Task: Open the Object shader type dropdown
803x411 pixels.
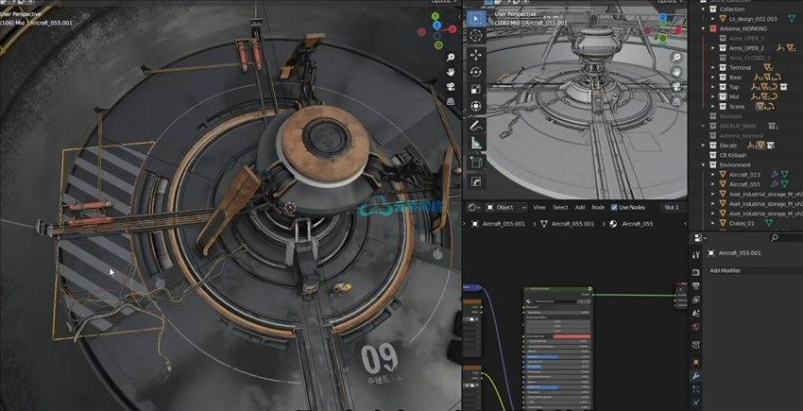Action: (506, 208)
